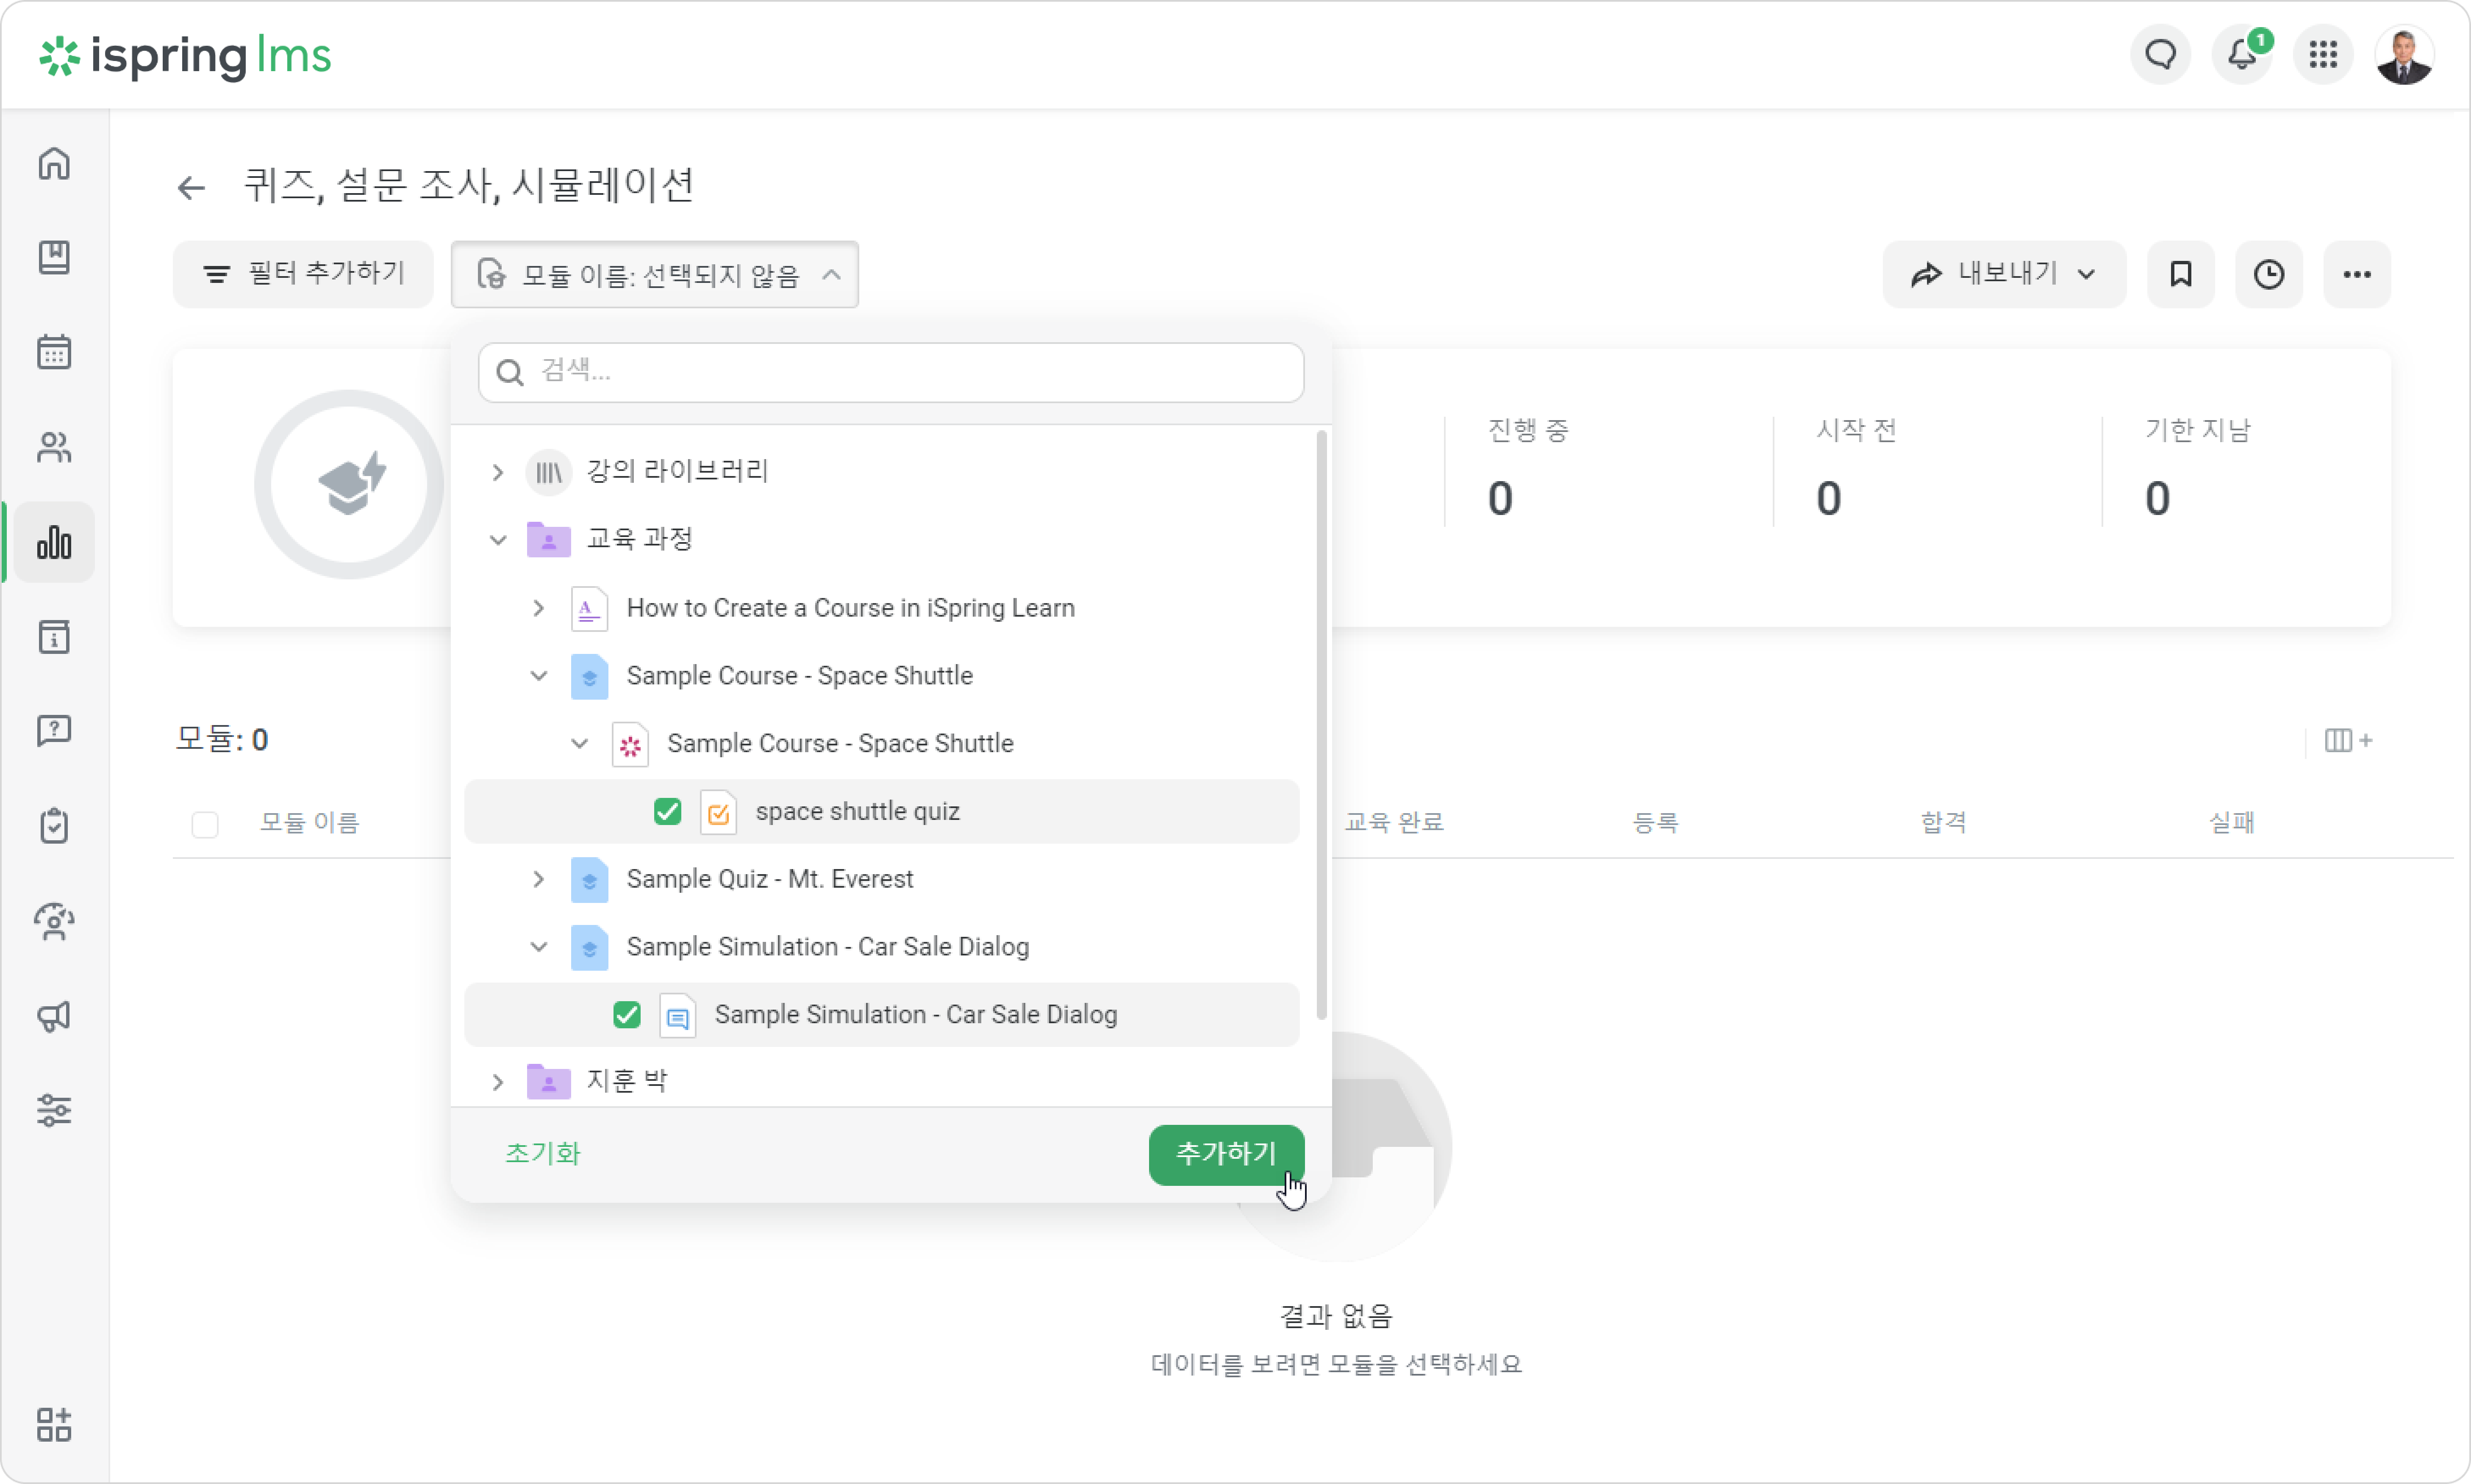Open the apps grid menu
The width and height of the screenshot is (2471, 1484).
click(x=2323, y=54)
